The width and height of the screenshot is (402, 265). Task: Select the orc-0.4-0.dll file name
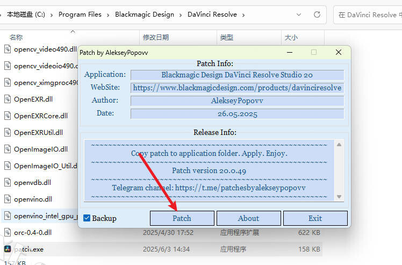33,233
